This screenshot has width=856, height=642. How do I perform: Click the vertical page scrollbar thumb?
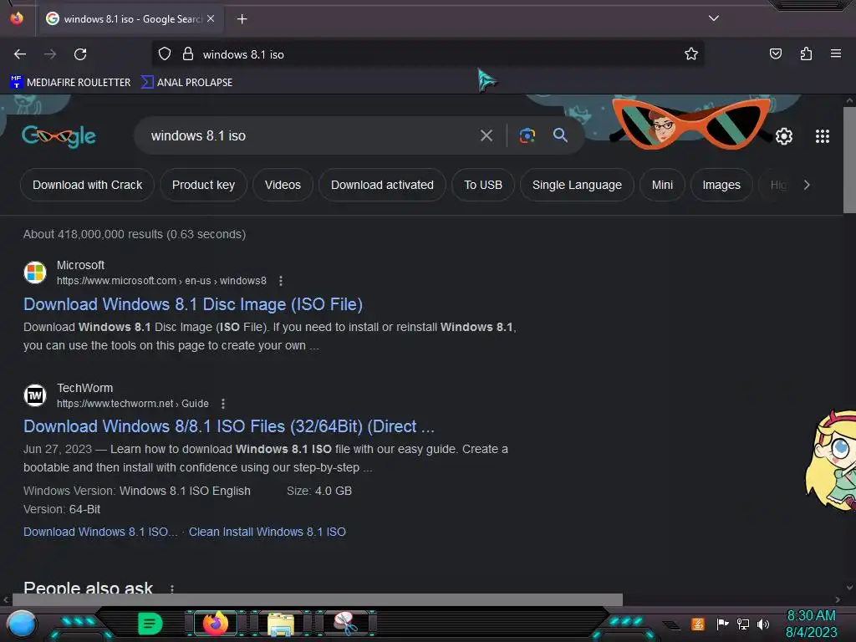[849, 160]
